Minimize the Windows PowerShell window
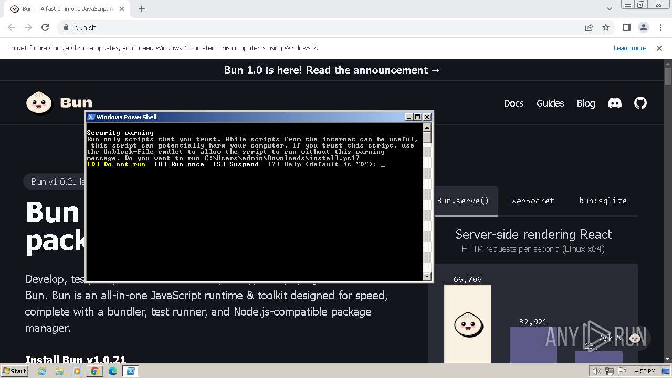 point(409,117)
